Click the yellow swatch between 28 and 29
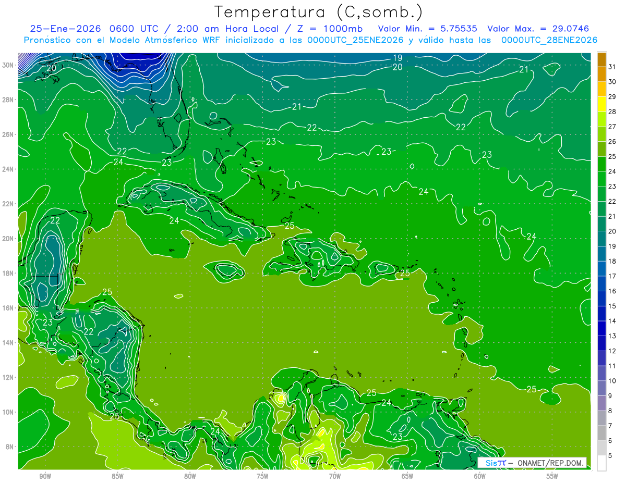 601,104
